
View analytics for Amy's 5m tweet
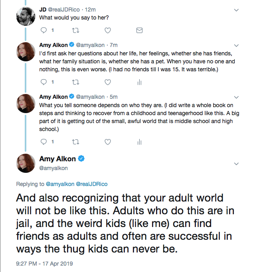(x=139, y=141)
